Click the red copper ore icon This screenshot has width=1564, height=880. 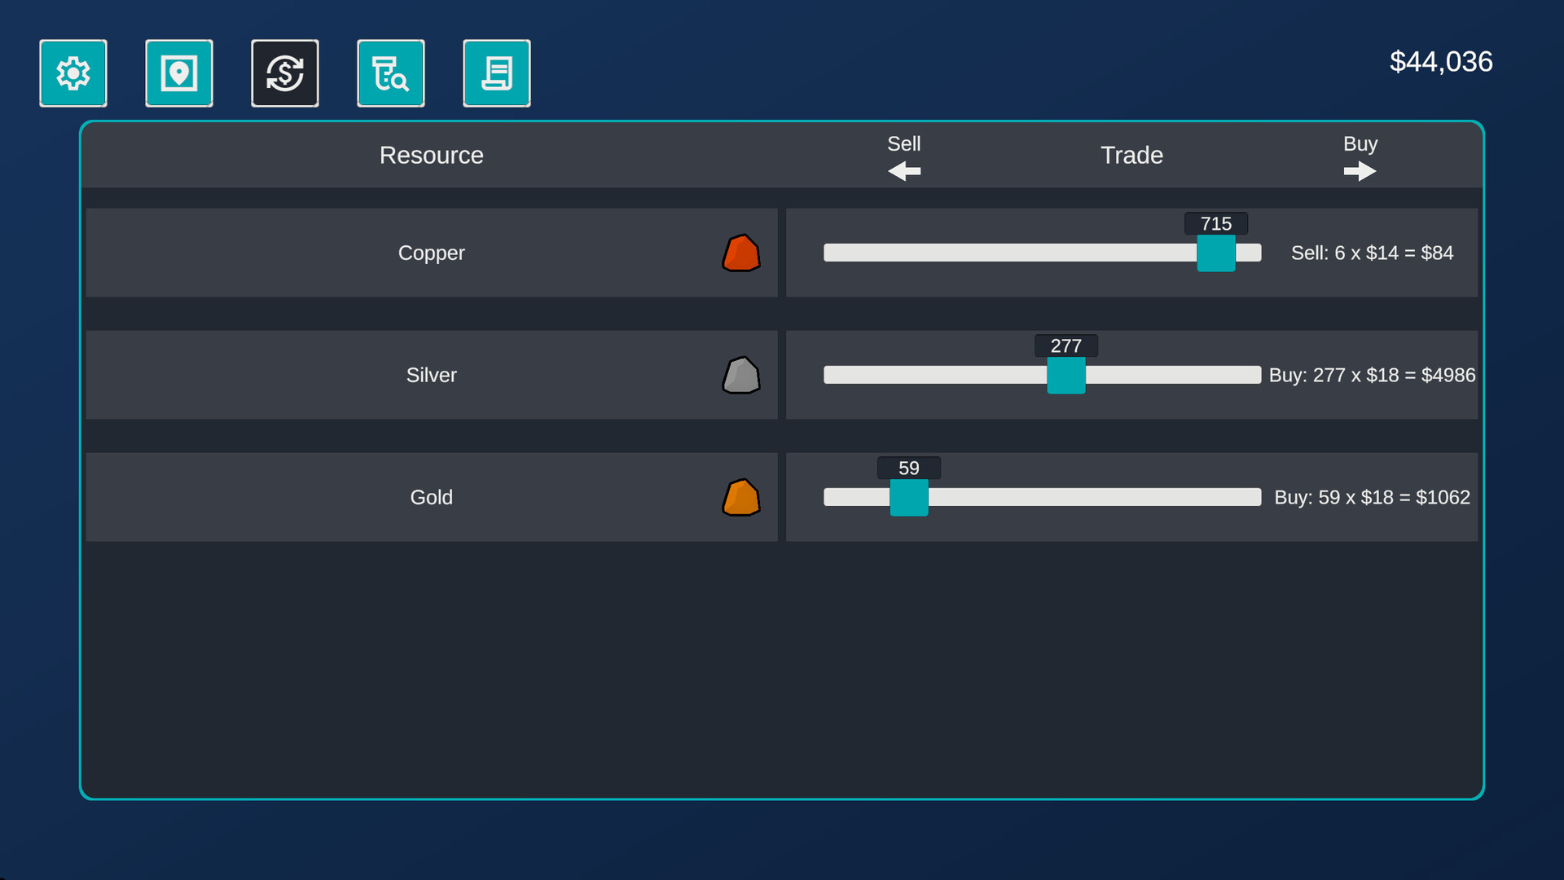(x=740, y=253)
